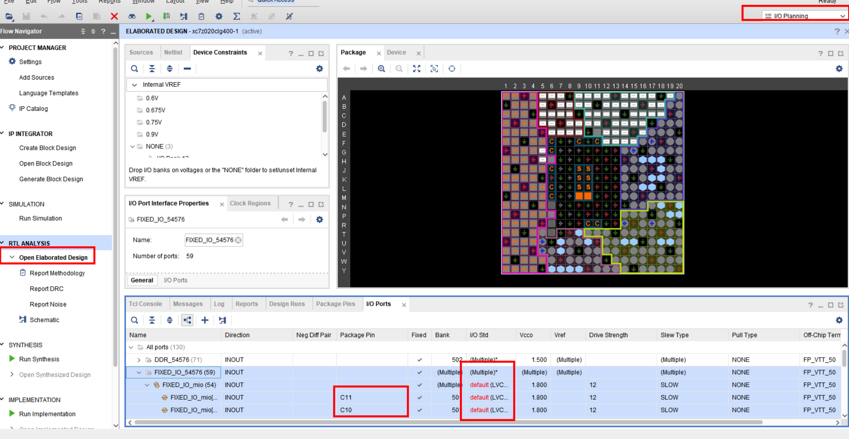Toggle Fixed checkmark for pin C10 row

419,410
